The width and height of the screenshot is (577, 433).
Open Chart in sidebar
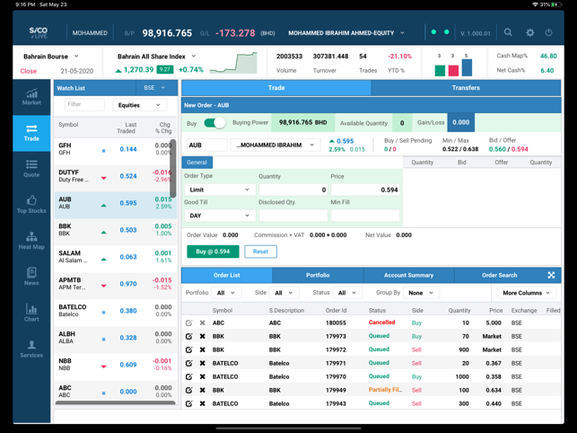tap(31, 314)
